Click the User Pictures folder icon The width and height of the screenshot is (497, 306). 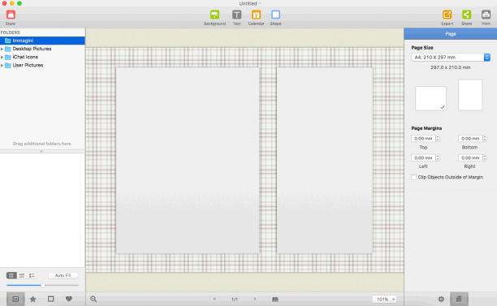[x=8, y=65]
